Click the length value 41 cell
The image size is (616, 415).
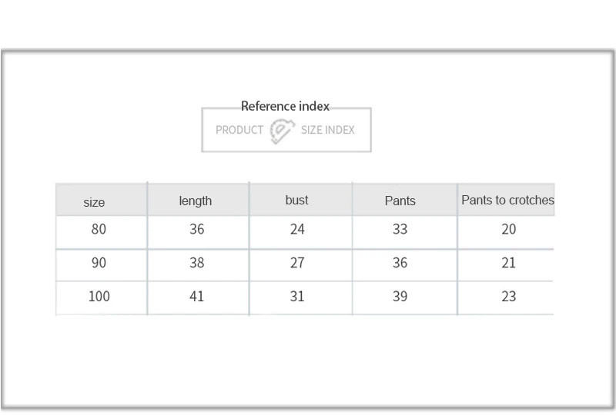click(x=197, y=296)
